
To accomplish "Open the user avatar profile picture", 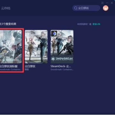I will 106,8.
